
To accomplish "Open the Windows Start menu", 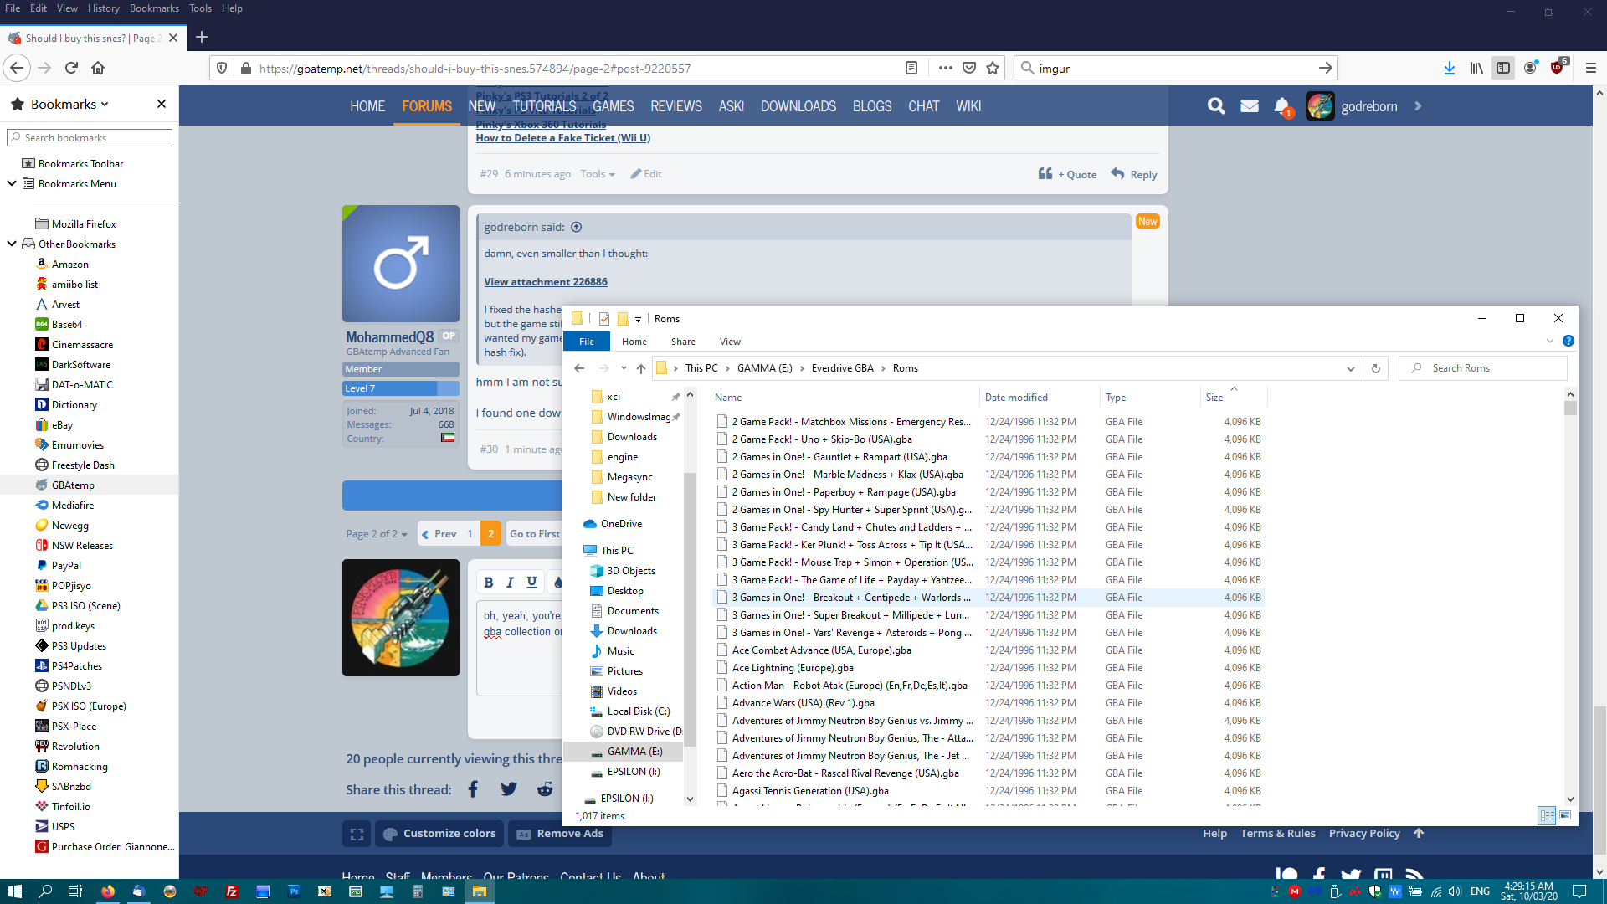I will [14, 891].
